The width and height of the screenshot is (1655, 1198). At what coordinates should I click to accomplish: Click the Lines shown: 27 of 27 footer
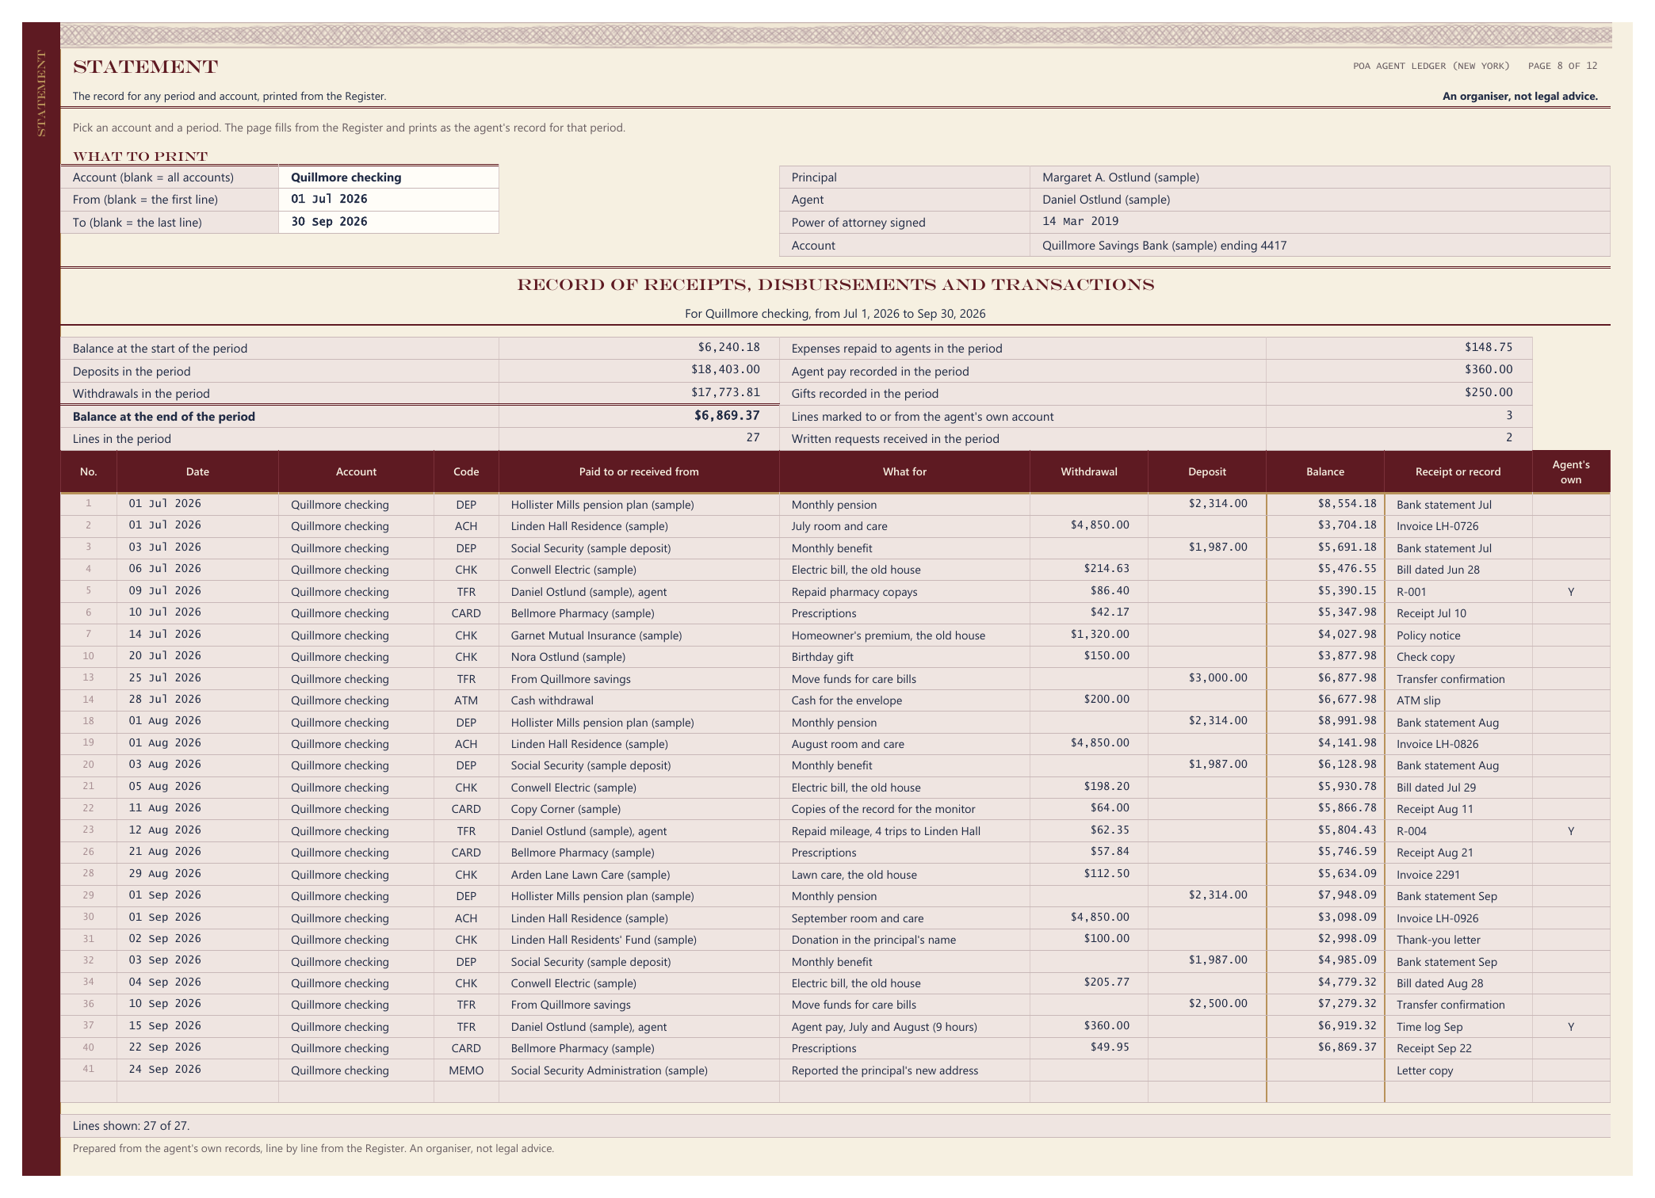coord(835,1126)
